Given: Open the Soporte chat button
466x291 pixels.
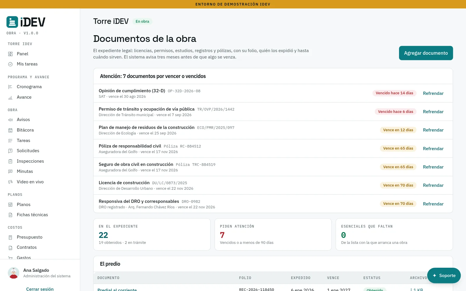Looking at the screenshot, I should pyautogui.click(x=444, y=276).
